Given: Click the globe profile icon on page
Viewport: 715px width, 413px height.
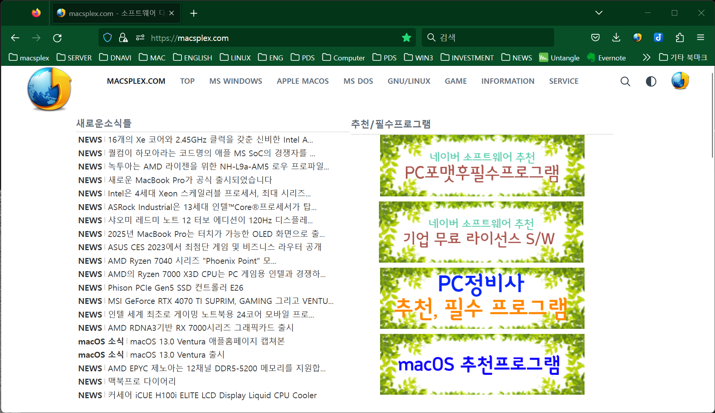Looking at the screenshot, I should [x=680, y=81].
